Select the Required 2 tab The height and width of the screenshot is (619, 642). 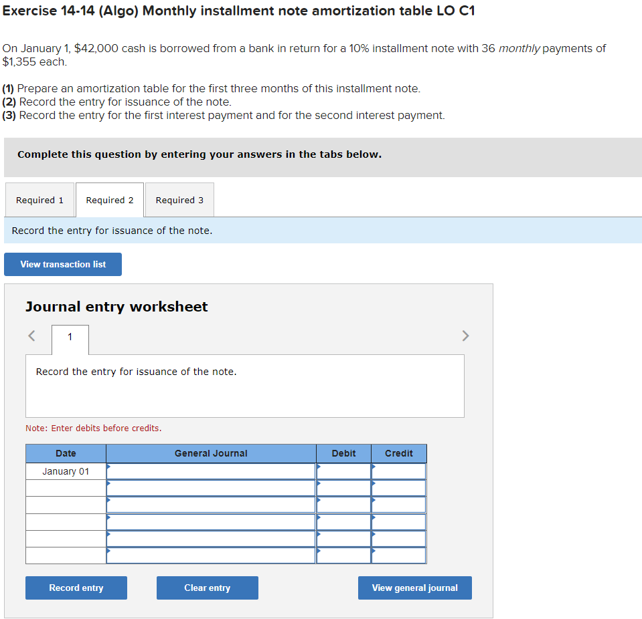109,199
